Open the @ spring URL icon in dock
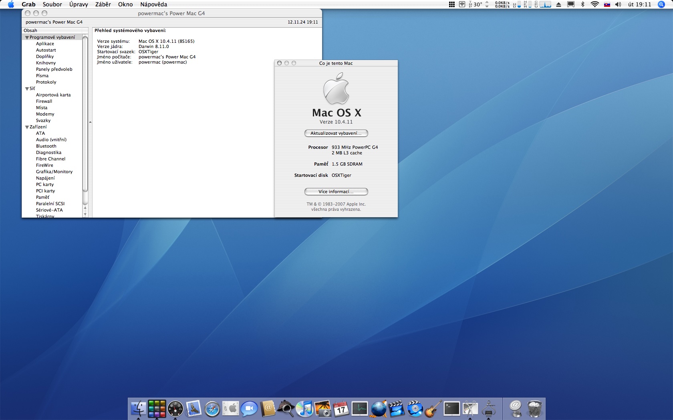673x420 pixels. (516, 408)
